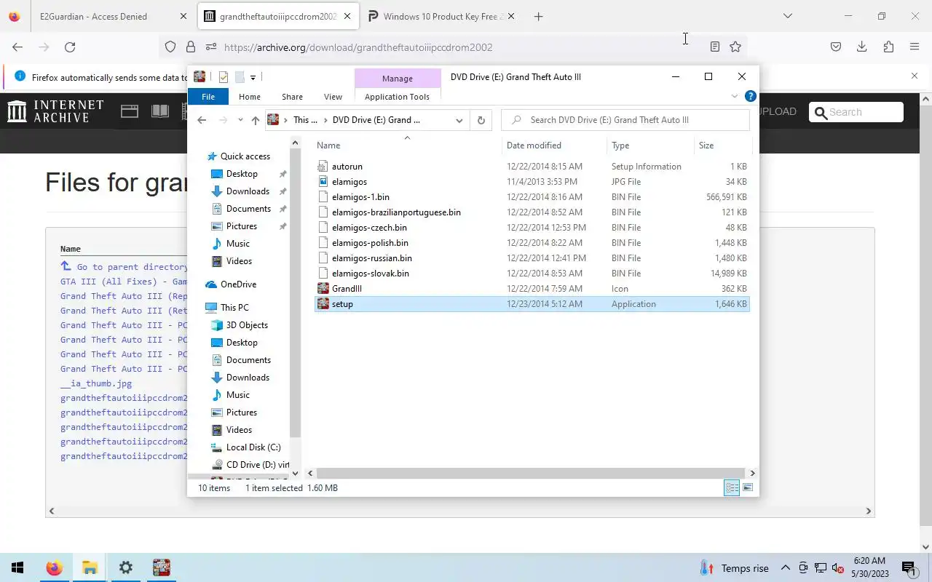The width and height of the screenshot is (932, 582).
Task: Click 'Go to parent directory' link
Action: 133,267
